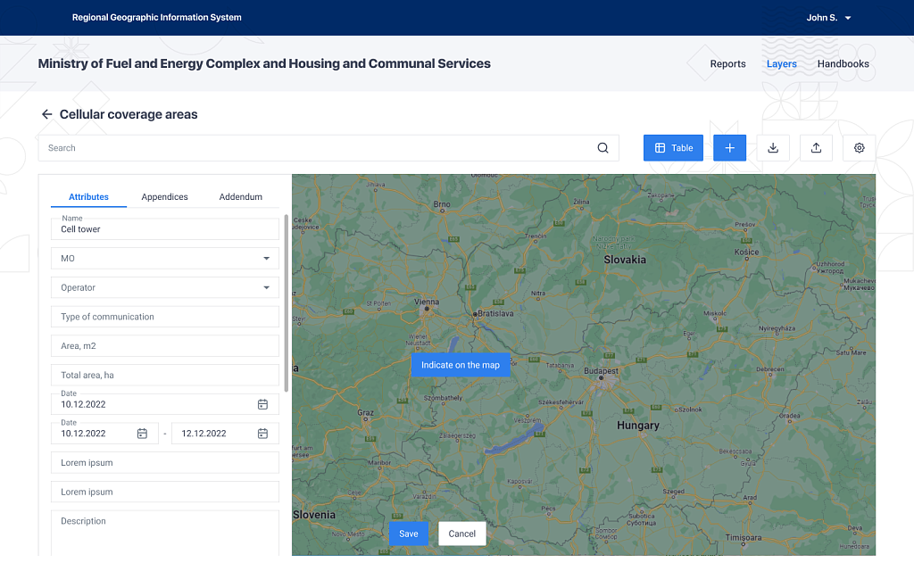
Task: Expand the MO dropdown
Action: [165, 258]
